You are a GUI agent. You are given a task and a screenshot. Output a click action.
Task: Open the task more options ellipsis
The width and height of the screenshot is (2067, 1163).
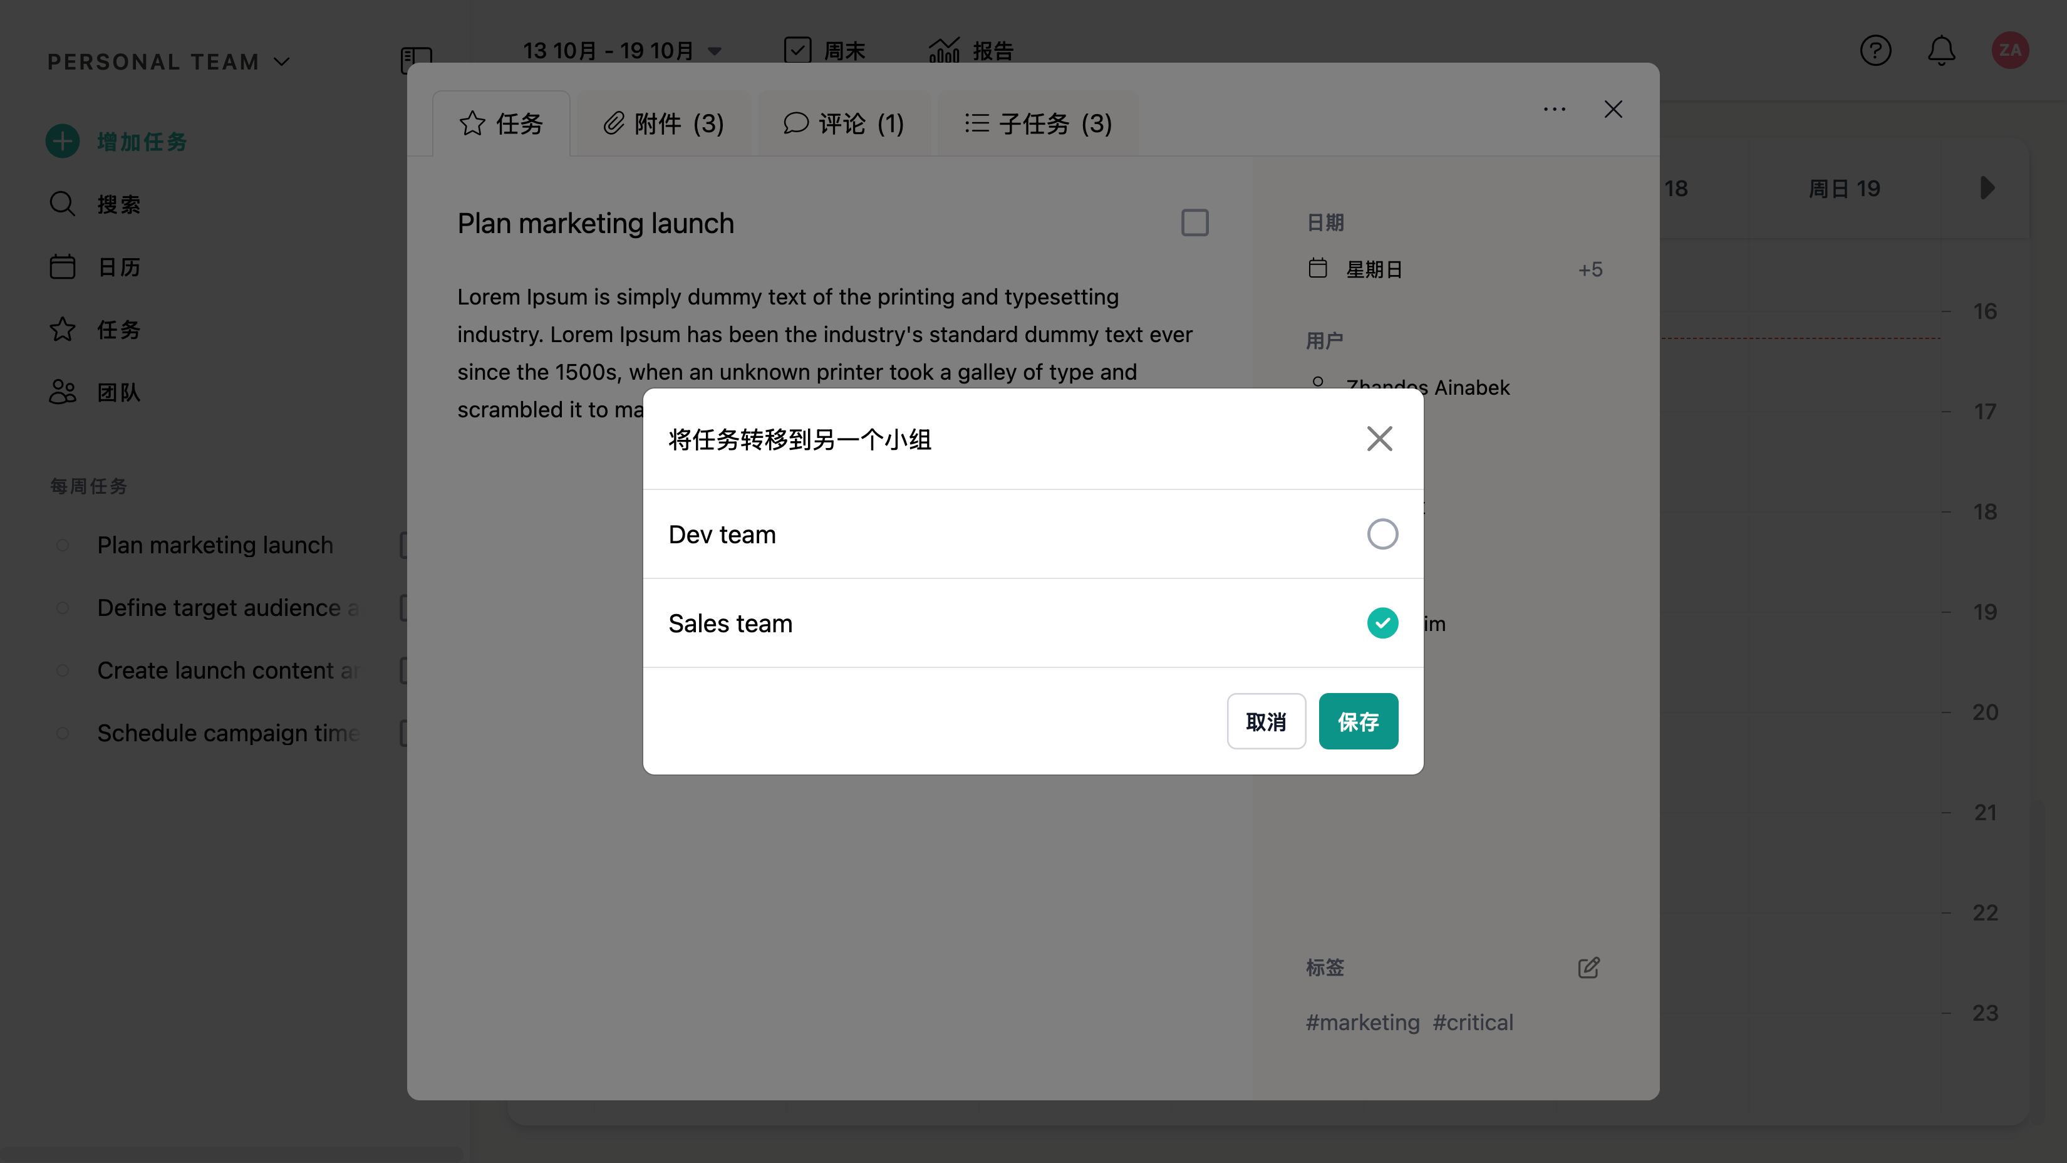coord(1554,109)
